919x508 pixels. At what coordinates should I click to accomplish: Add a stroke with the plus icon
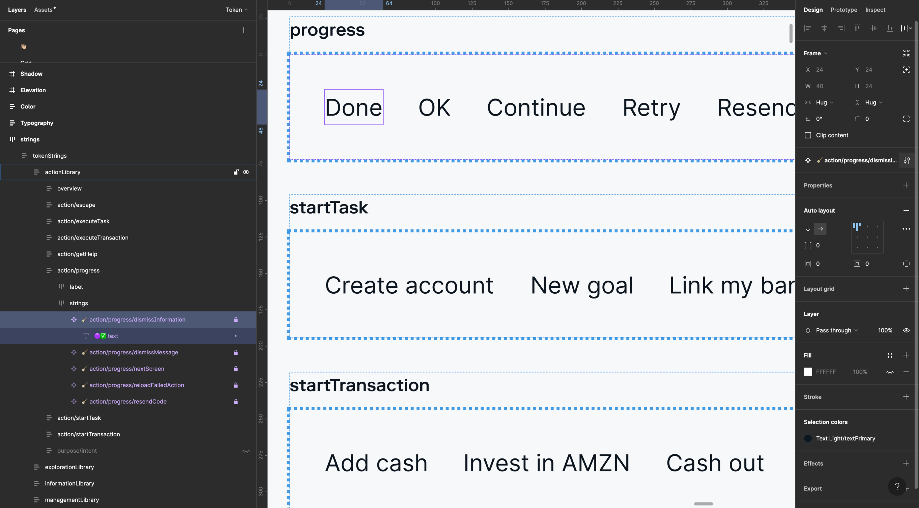point(907,397)
